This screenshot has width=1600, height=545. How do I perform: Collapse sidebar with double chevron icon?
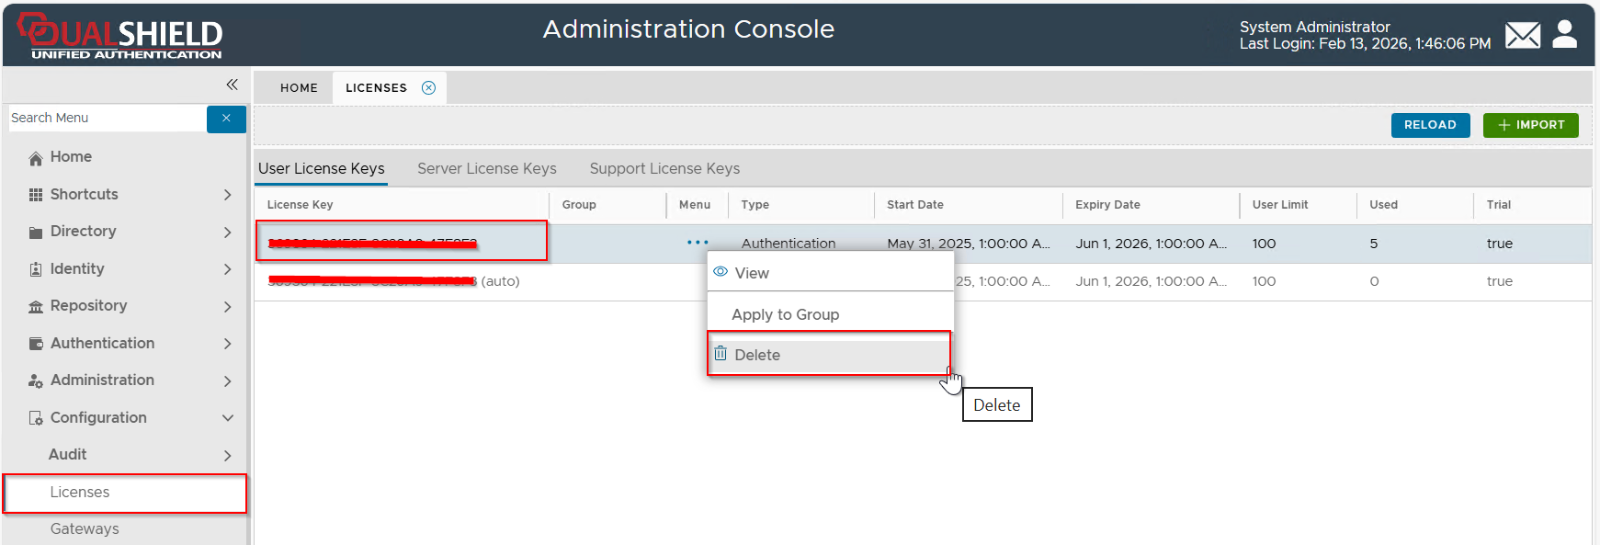pos(232,85)
